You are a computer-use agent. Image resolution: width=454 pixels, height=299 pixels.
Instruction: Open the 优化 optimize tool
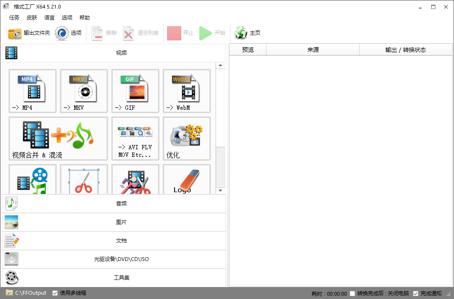pos(187,138)
